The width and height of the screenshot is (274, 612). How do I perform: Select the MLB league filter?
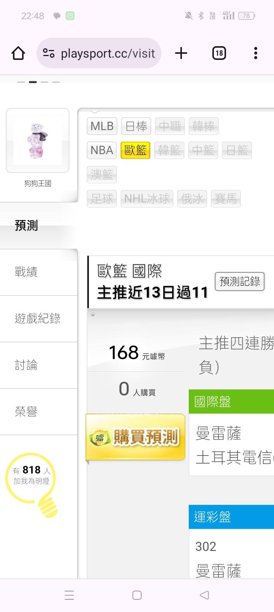coord(102,126)
